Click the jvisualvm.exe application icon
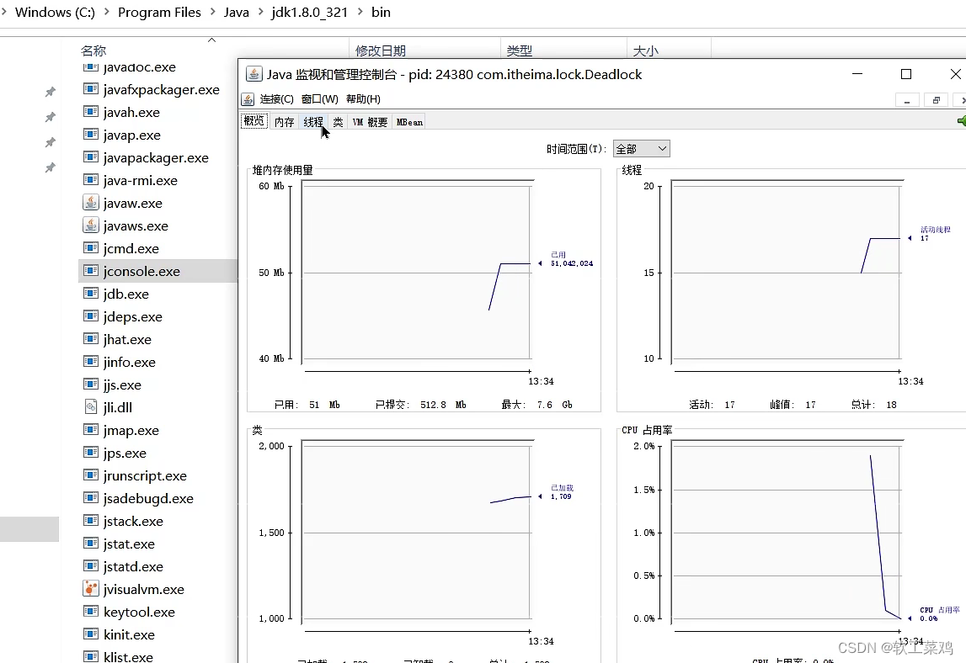Viewport: 966px width, 663px height. (x=91, y=588)
